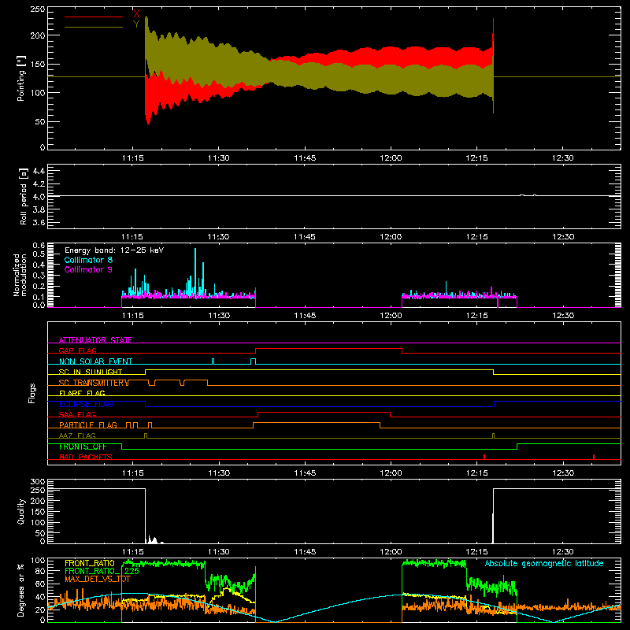The height and width of the screenshot is (630, 630).
Task: Click the Absolute geomagnetic latitude label
Action: [x=544, y=563]
